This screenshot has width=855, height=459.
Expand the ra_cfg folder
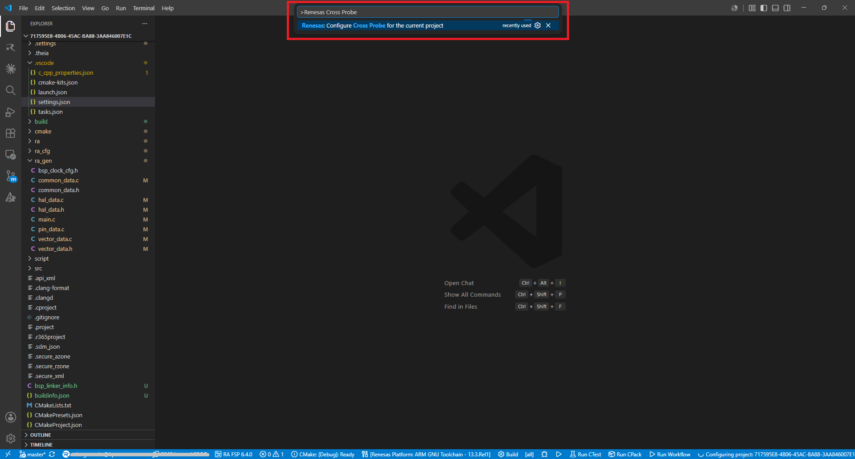(88, 151)
